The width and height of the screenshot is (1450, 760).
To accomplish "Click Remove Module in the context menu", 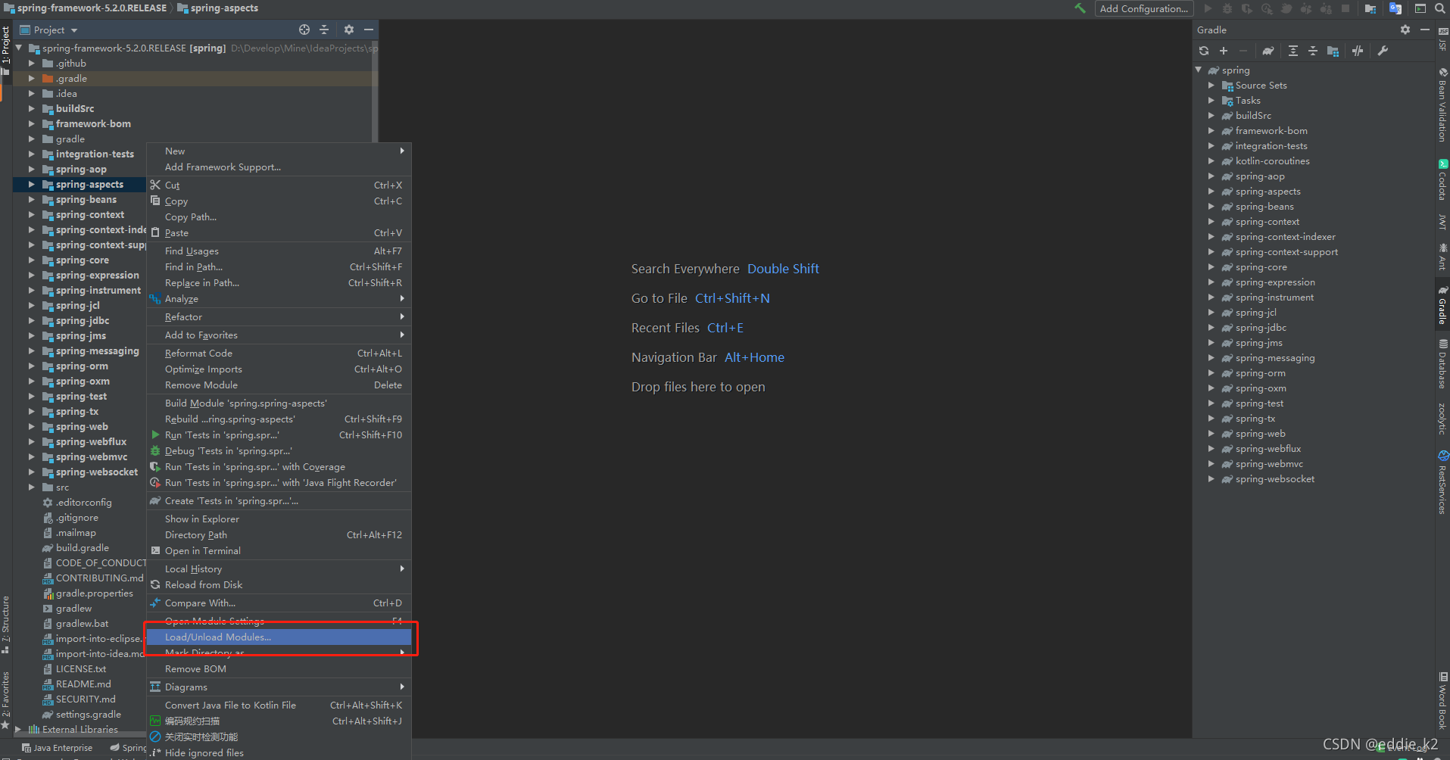I will tap(279, 385).
